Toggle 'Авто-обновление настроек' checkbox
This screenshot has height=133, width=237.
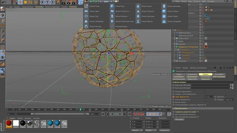point(198,114)
